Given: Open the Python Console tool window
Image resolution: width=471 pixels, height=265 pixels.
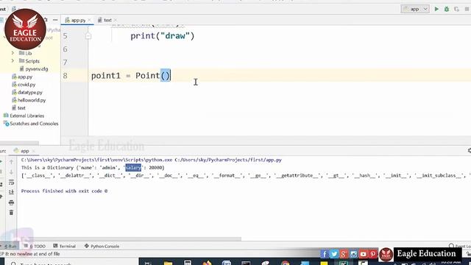Looking at the screenshot, I should 102,246.
